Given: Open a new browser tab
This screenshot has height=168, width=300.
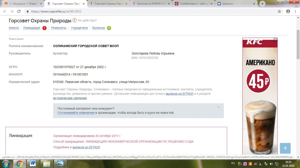Looking at the screenshot, I should (262, 4).
